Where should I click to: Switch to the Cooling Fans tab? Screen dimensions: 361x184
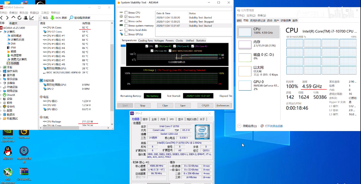pyautogui.click(x=145, y=41)
